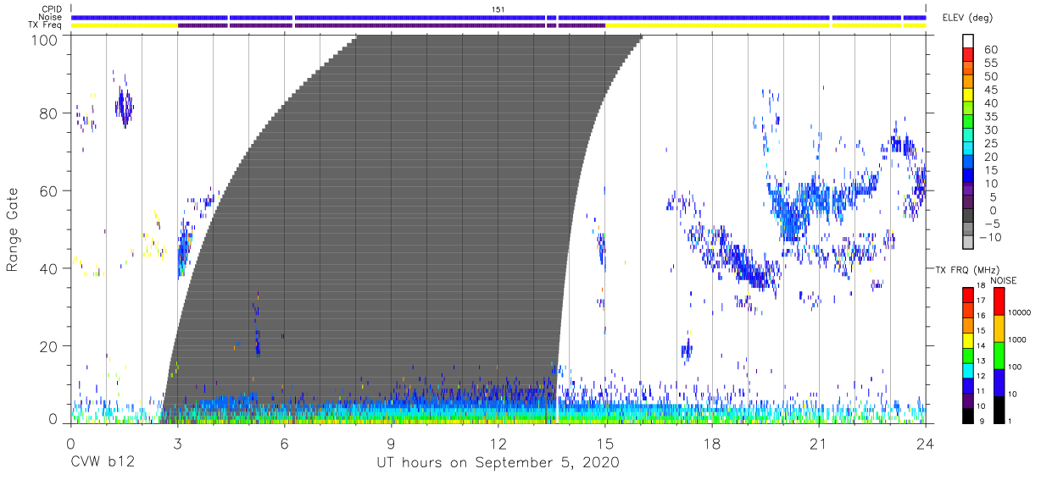This screenshot has height=480, width=1041.
Task: Click ELEV colorbar label 30
Action: pyautogui.click(x=989, y=130)
